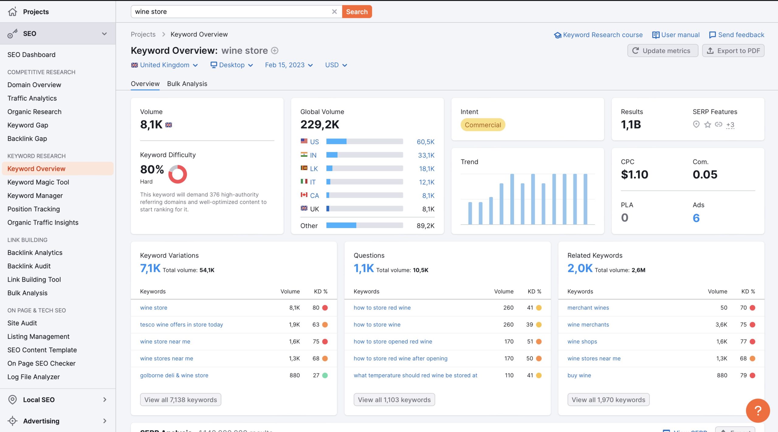Switch to the Overview tab
Viewport: 778px width, 432px height.
click(145, 84)
